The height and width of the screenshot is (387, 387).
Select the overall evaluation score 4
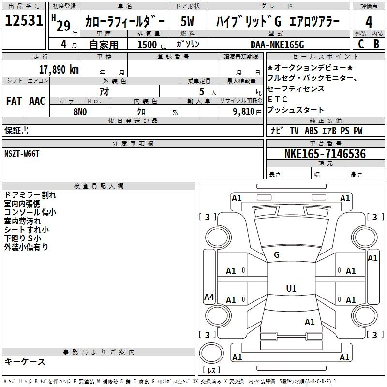[x=369, y=22]
